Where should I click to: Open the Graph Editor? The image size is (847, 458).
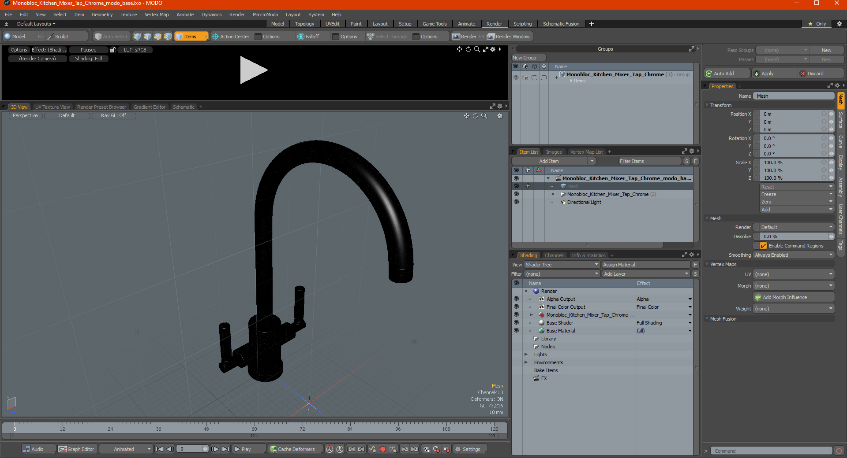tap(77, 449)
